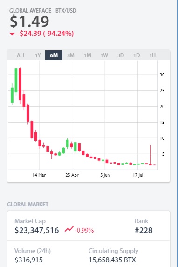Click the 14 Mar date label on axis
The height and width of the screenshot is (267, 178).
pos(39,175)
